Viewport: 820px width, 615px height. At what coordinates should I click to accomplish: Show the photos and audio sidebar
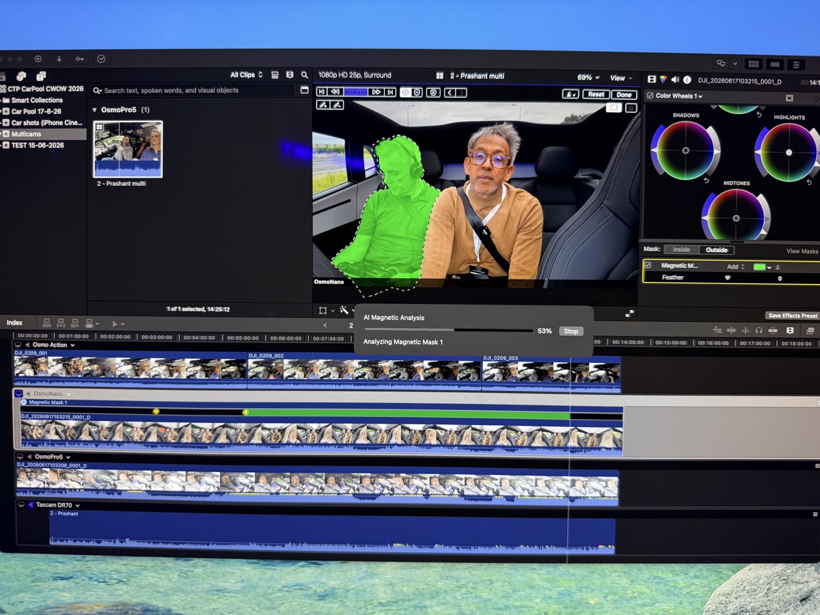[x=21, y=76]
